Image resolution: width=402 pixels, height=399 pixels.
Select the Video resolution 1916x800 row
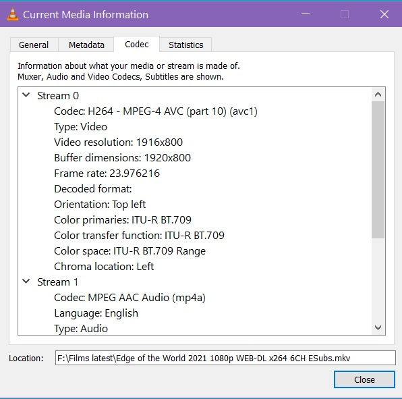(119, 142)
